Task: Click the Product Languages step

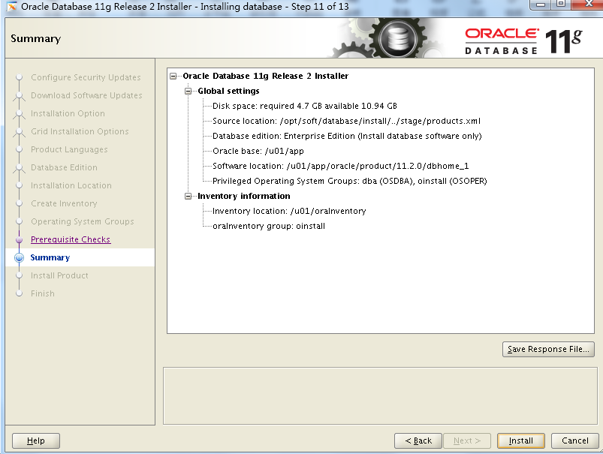Action: tap(69, 149)
